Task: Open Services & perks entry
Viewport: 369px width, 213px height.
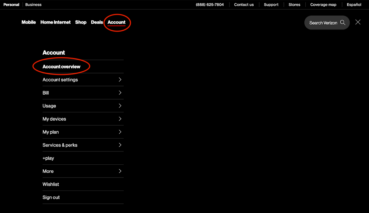Action: pos(83,145)
